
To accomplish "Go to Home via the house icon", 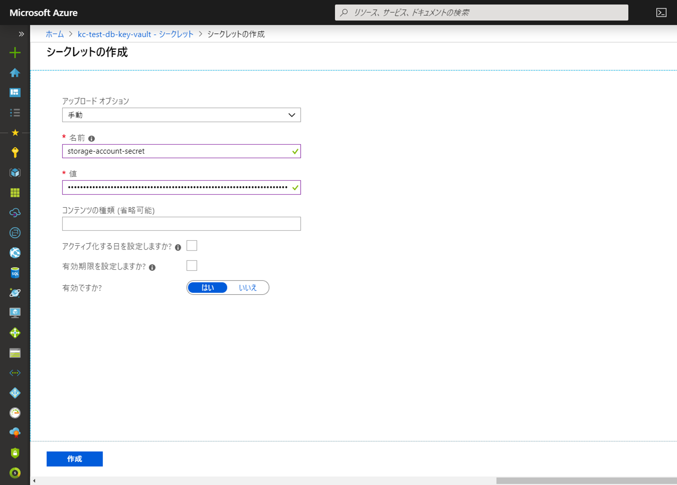I will click(x=15, y=73).
